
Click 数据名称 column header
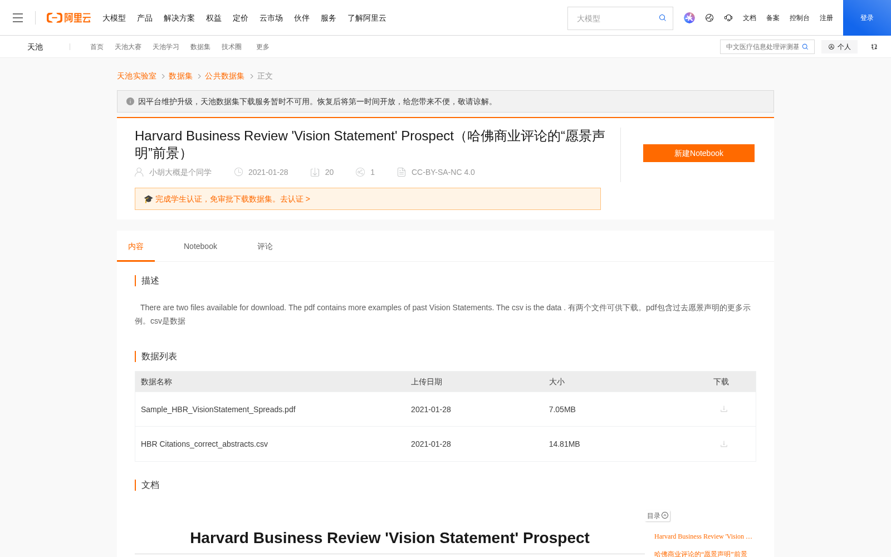[156, 382]
